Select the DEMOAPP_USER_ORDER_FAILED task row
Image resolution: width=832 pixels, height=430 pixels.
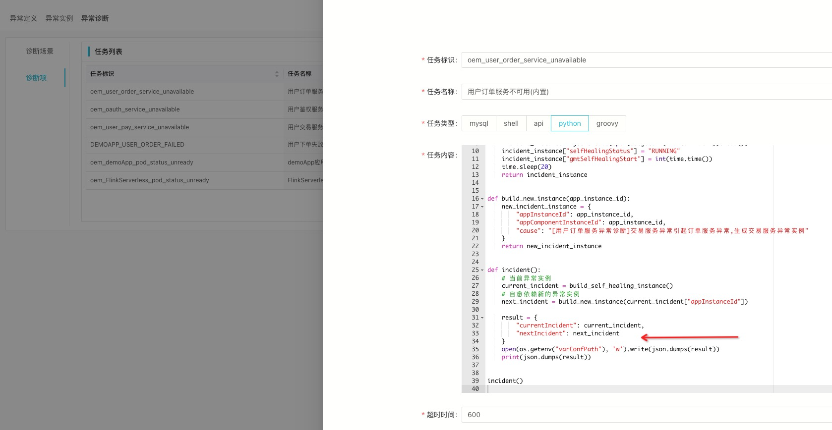pyautogui.click(x=137, y=145)
